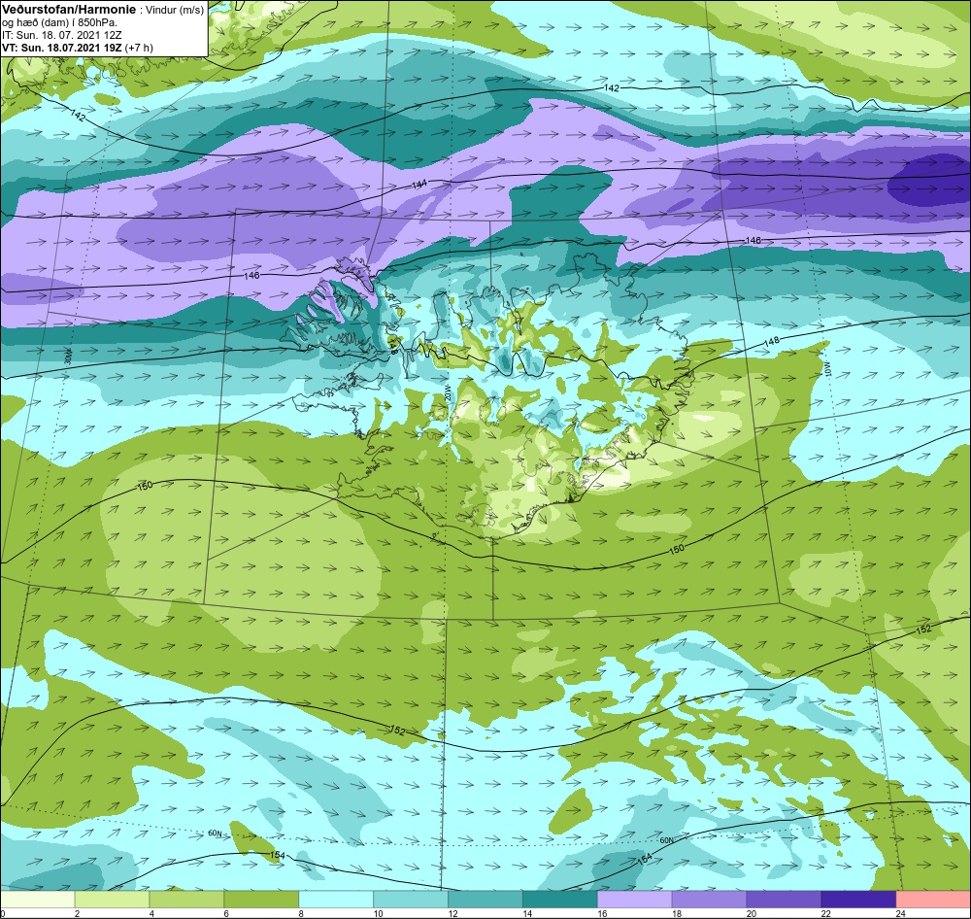The image size is (971, 919).
Task: Click the 10–12 m/s turquoise legend swatch
Action: (x=411, y=899)
